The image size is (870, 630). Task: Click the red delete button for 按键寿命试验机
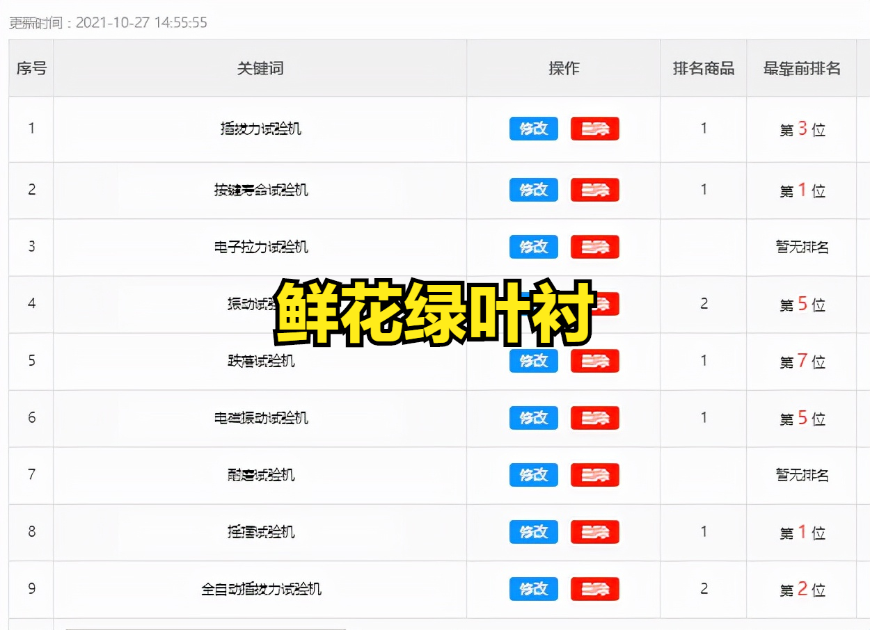point(595,190)
